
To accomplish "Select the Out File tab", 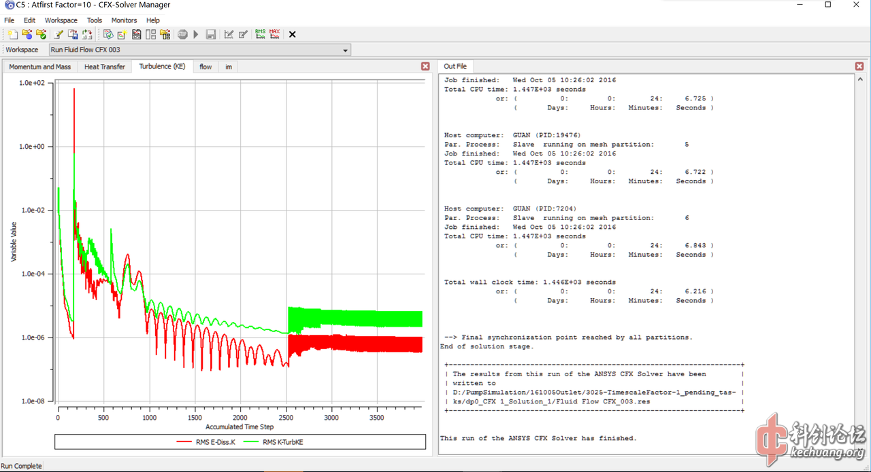I will [455, 67].
